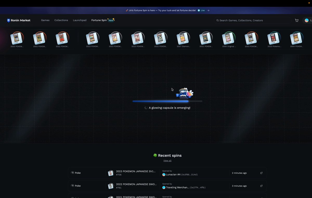Open the Collections menu
The height and width of the screenshot is (198, 312).
(61, 20)
